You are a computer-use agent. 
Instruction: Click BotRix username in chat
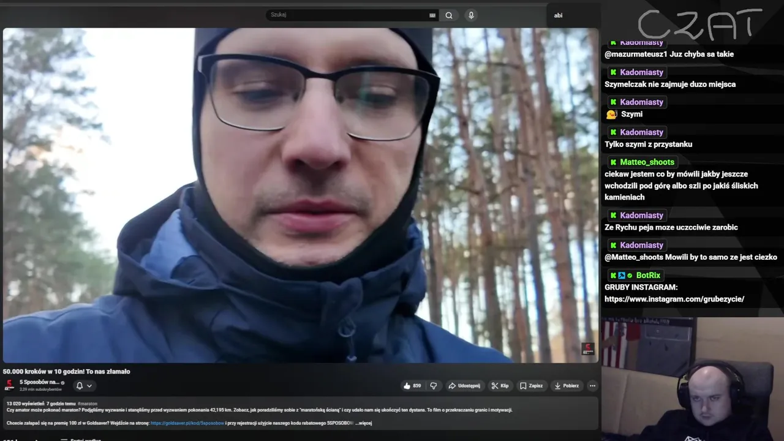click(x=648, y=276)
